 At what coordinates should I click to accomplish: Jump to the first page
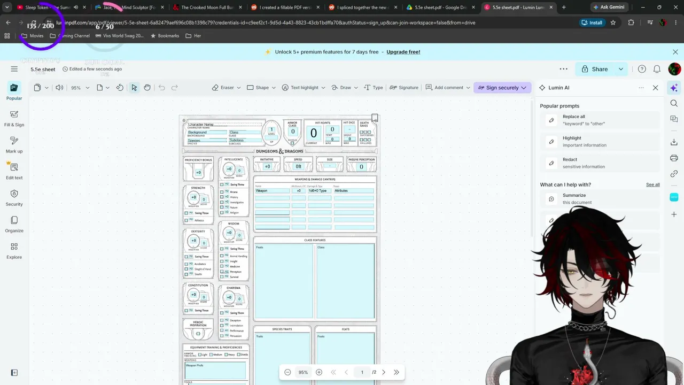[333, 372]
